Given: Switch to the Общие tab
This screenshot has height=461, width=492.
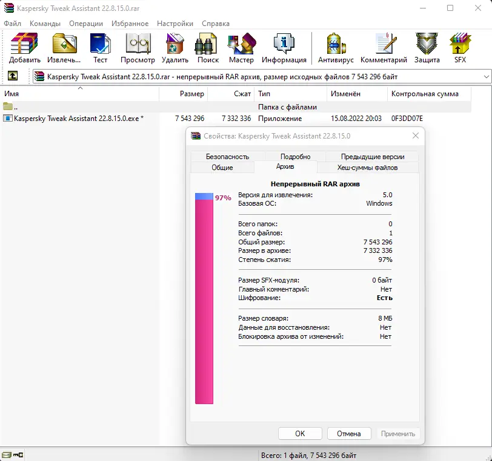Looking at the screenshot, I should 222,168.
